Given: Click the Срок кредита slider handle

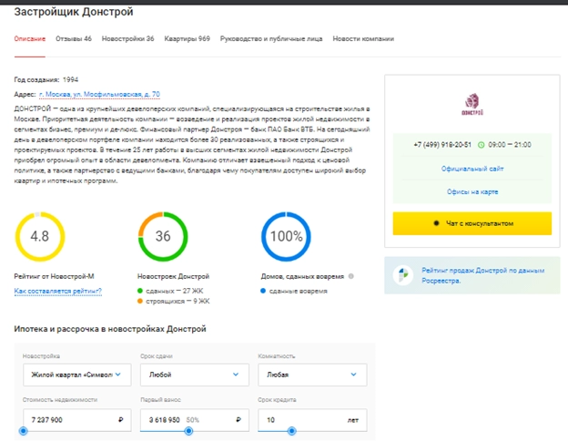Looking at the screenshot, I should (x=291, y=431).
